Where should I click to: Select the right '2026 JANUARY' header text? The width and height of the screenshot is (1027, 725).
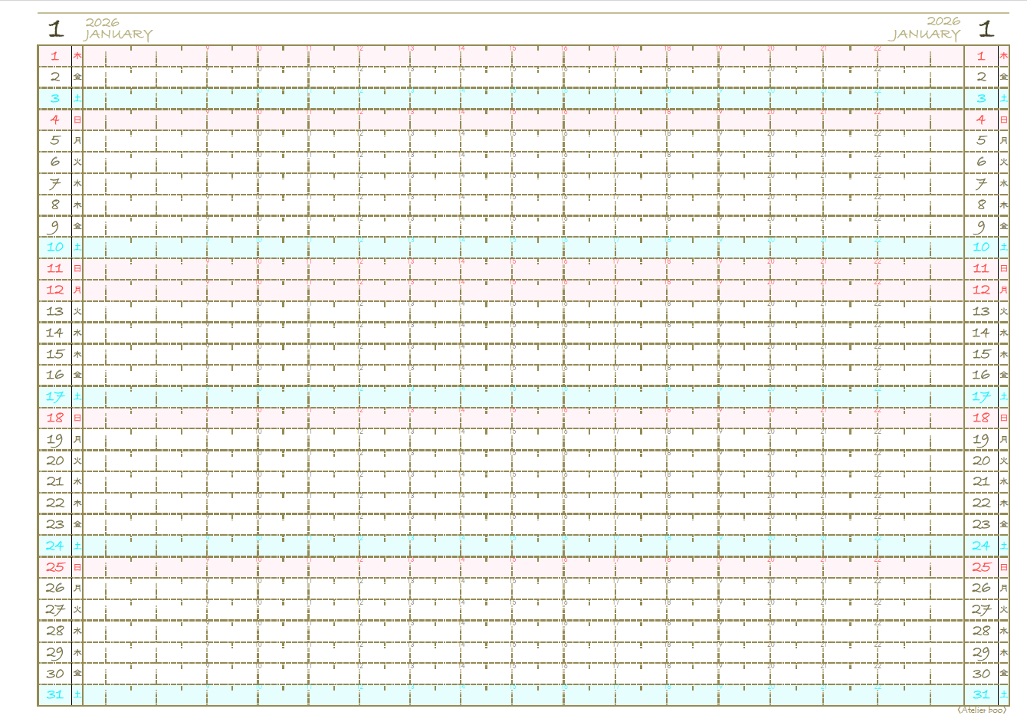[925, 28]
